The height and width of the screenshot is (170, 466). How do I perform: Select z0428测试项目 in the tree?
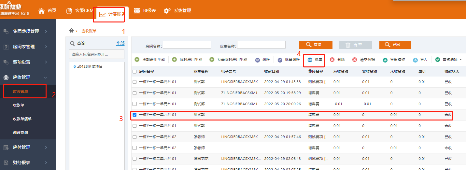tap(90, 66)
